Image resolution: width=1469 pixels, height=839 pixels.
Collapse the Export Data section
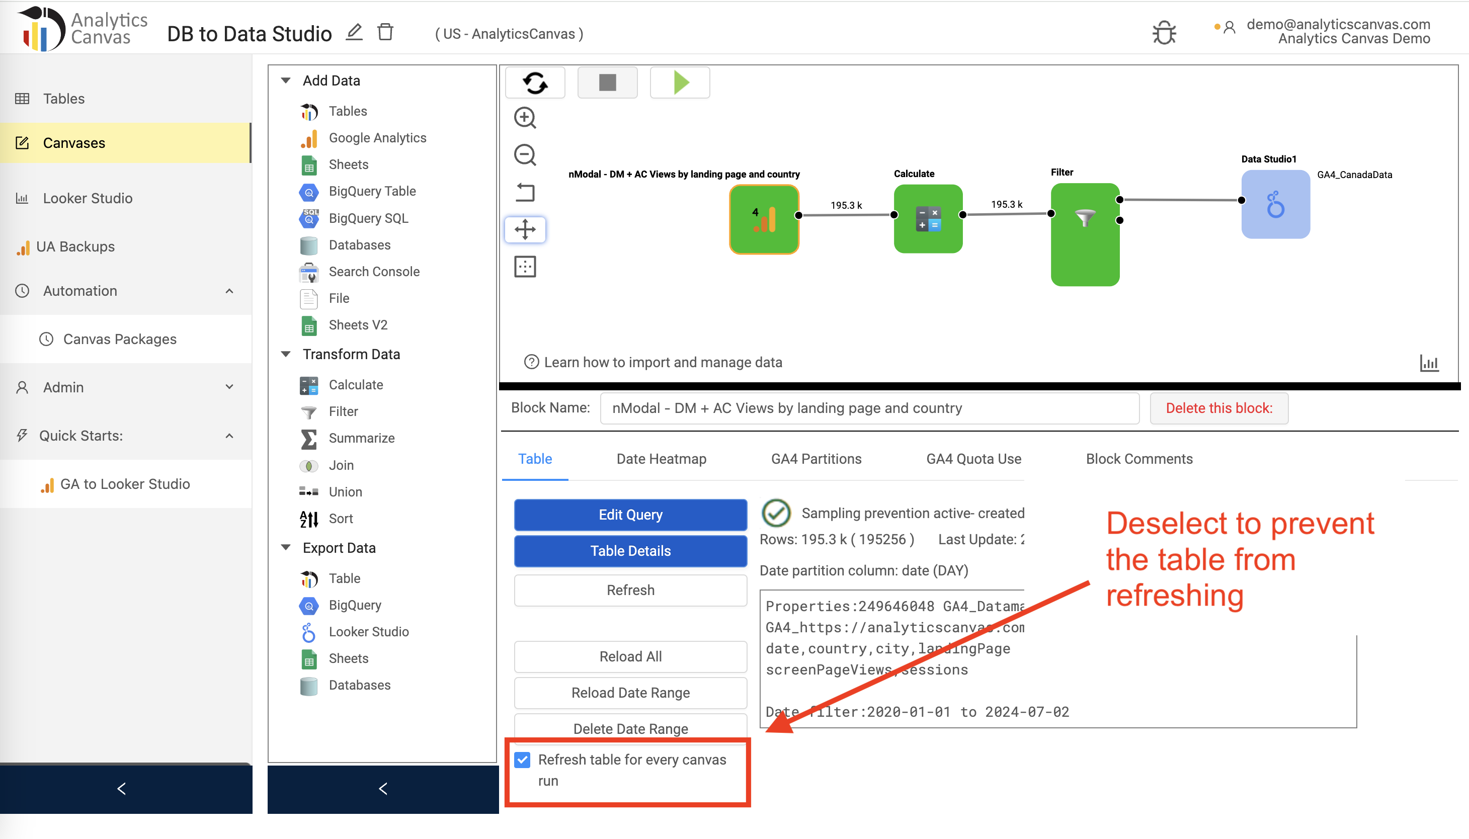[285, 548]
